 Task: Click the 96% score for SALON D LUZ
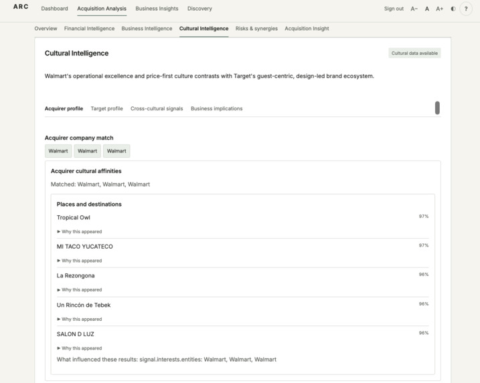click(424, 333)
